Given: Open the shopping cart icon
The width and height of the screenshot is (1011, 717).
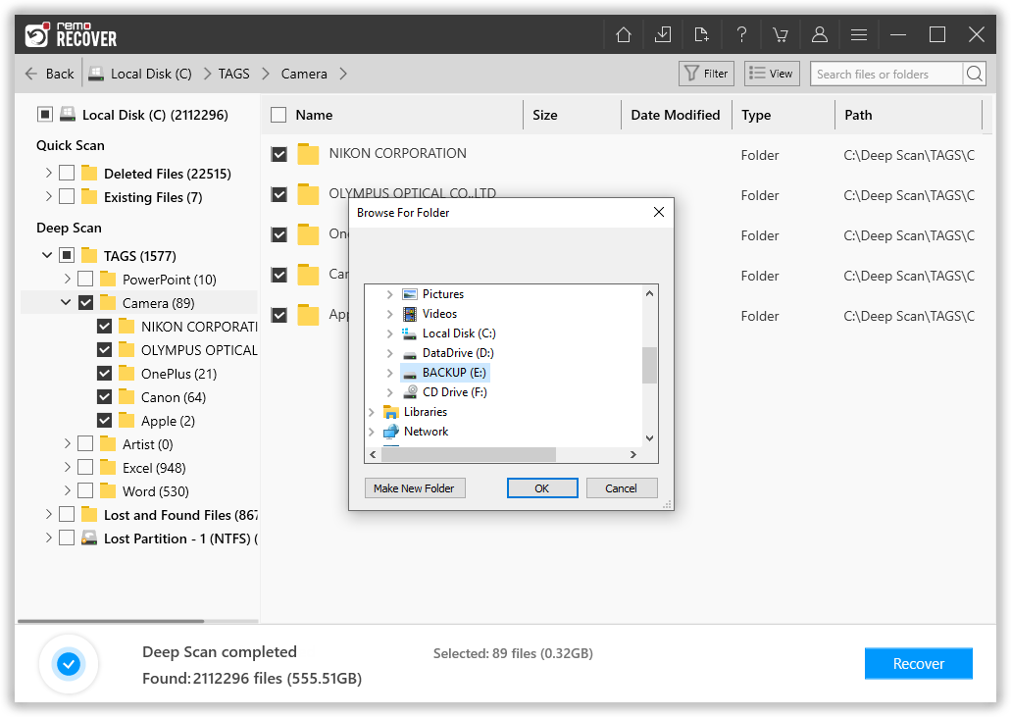Looking at the screenshot, I should click(781, 34).
